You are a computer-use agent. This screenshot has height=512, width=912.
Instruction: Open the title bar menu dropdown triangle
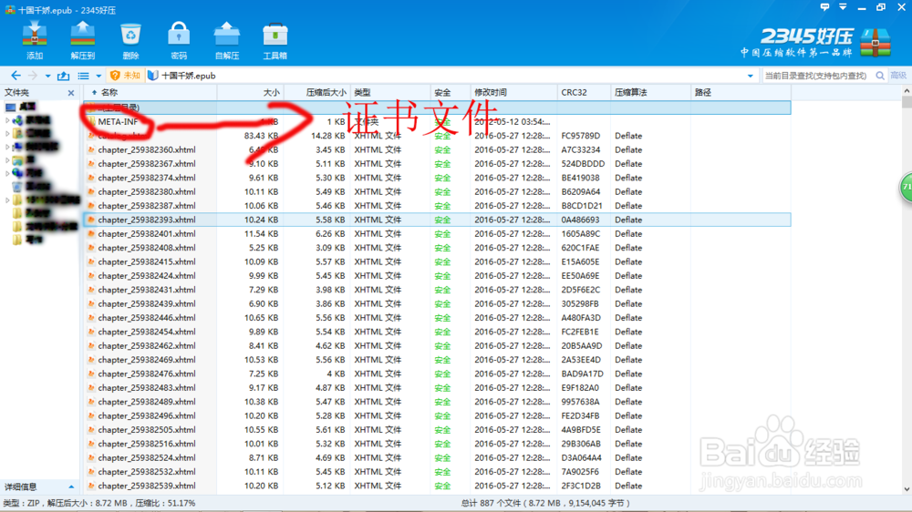pyautogui.click(x=843, y=7)
